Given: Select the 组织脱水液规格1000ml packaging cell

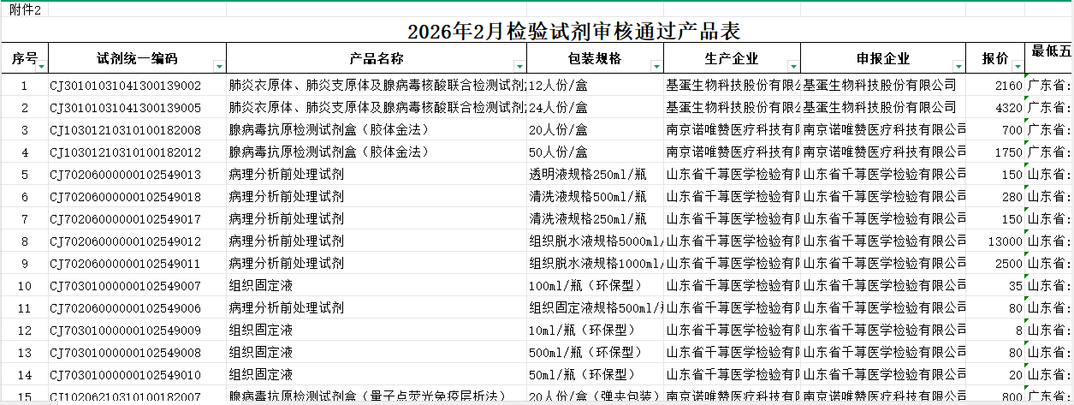Looking at the screenshot, I should tap(595, 264).
